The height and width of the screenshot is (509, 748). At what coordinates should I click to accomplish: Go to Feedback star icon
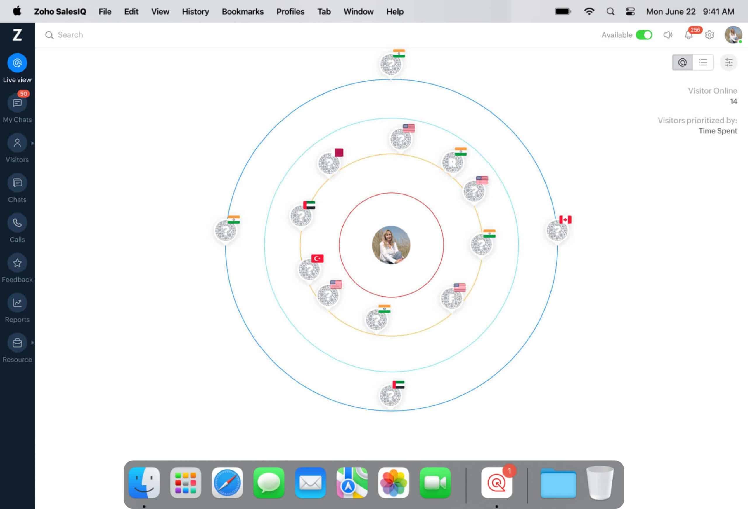pyautogui.click(x=17, y=263)
